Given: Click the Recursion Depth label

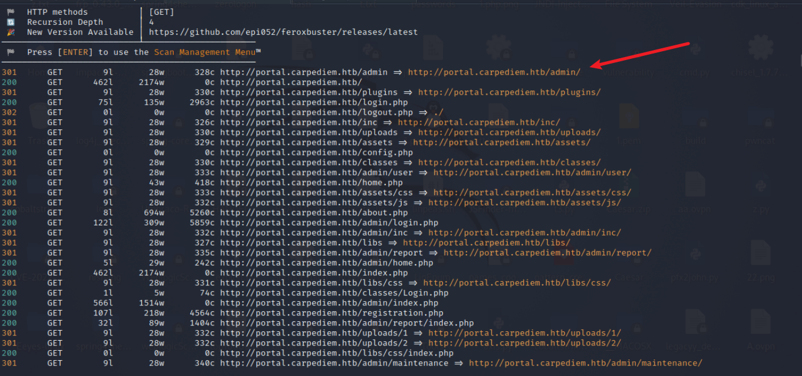Looking at the screenshot, I should click(65, 22).
